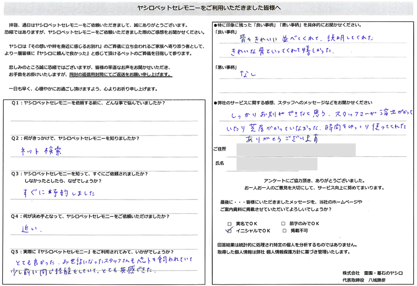Click the Q4 answer '近い'
Screen dimensions: 417x286
tap(30, 229)
